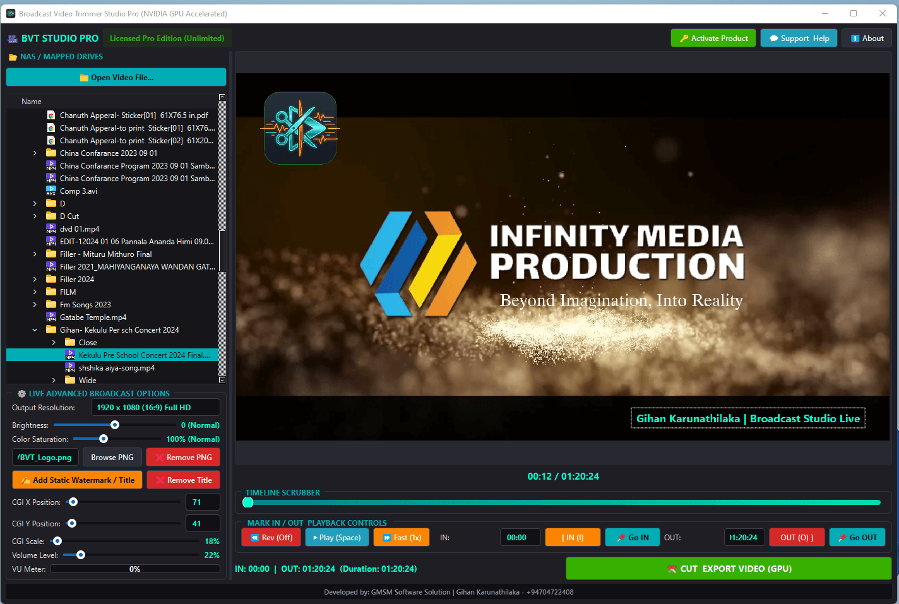Viewport: 899px width, 604px height.
Task: Expand the Fm Songs 2023 folder
Action: pos(35,305)
